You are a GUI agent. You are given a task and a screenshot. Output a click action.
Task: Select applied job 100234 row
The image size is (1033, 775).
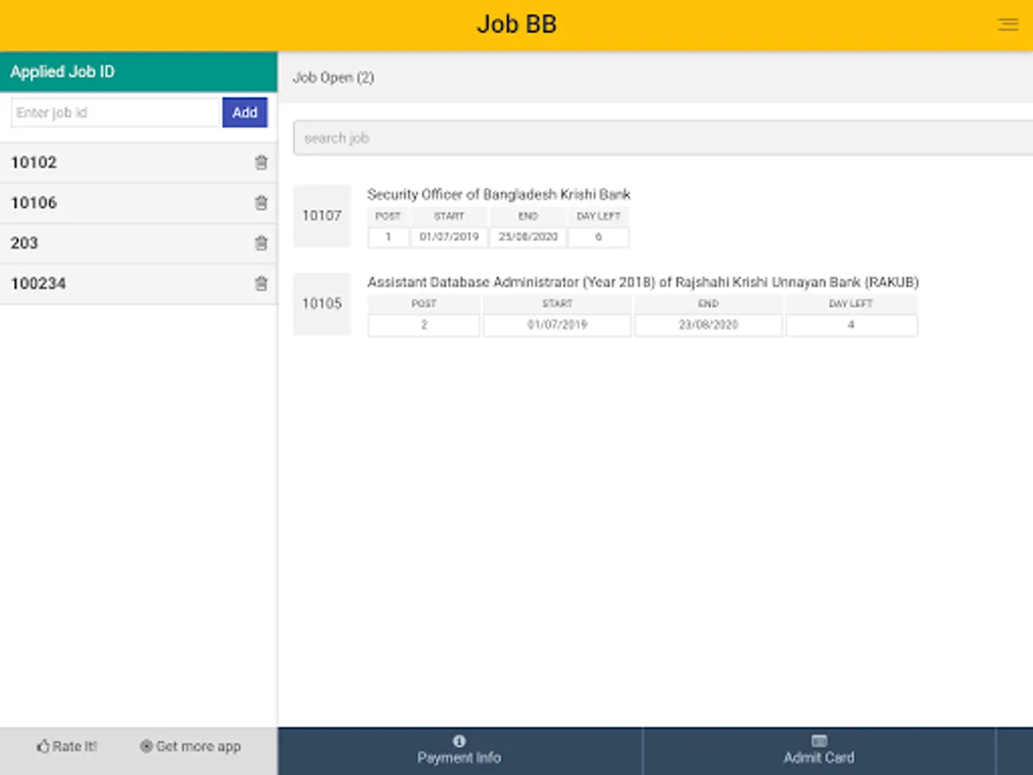coord(139,284)
